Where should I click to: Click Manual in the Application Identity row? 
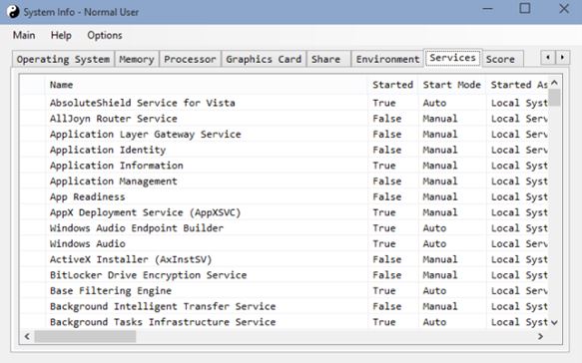440,150
